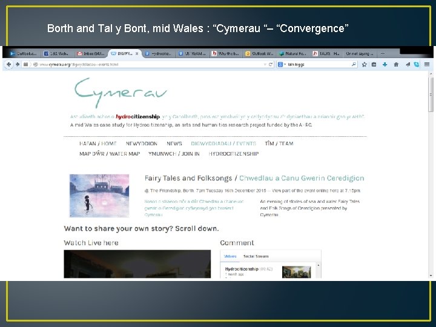Image resolution: width=436 pixels, height=327 pixels.
Task: Open the Hydrocitizenship video thumbnail
Action: click(x=296, y=272)
